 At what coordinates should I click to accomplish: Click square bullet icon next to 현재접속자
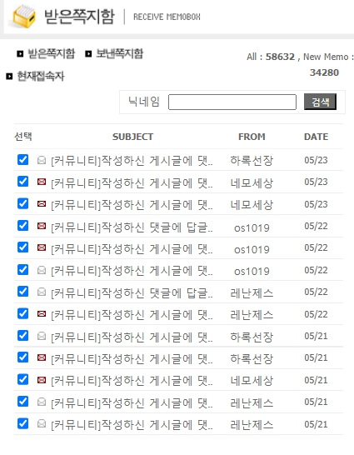coord(9,77)
